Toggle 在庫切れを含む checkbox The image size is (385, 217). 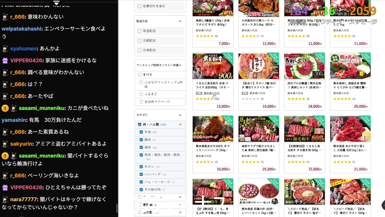[140, 6]
